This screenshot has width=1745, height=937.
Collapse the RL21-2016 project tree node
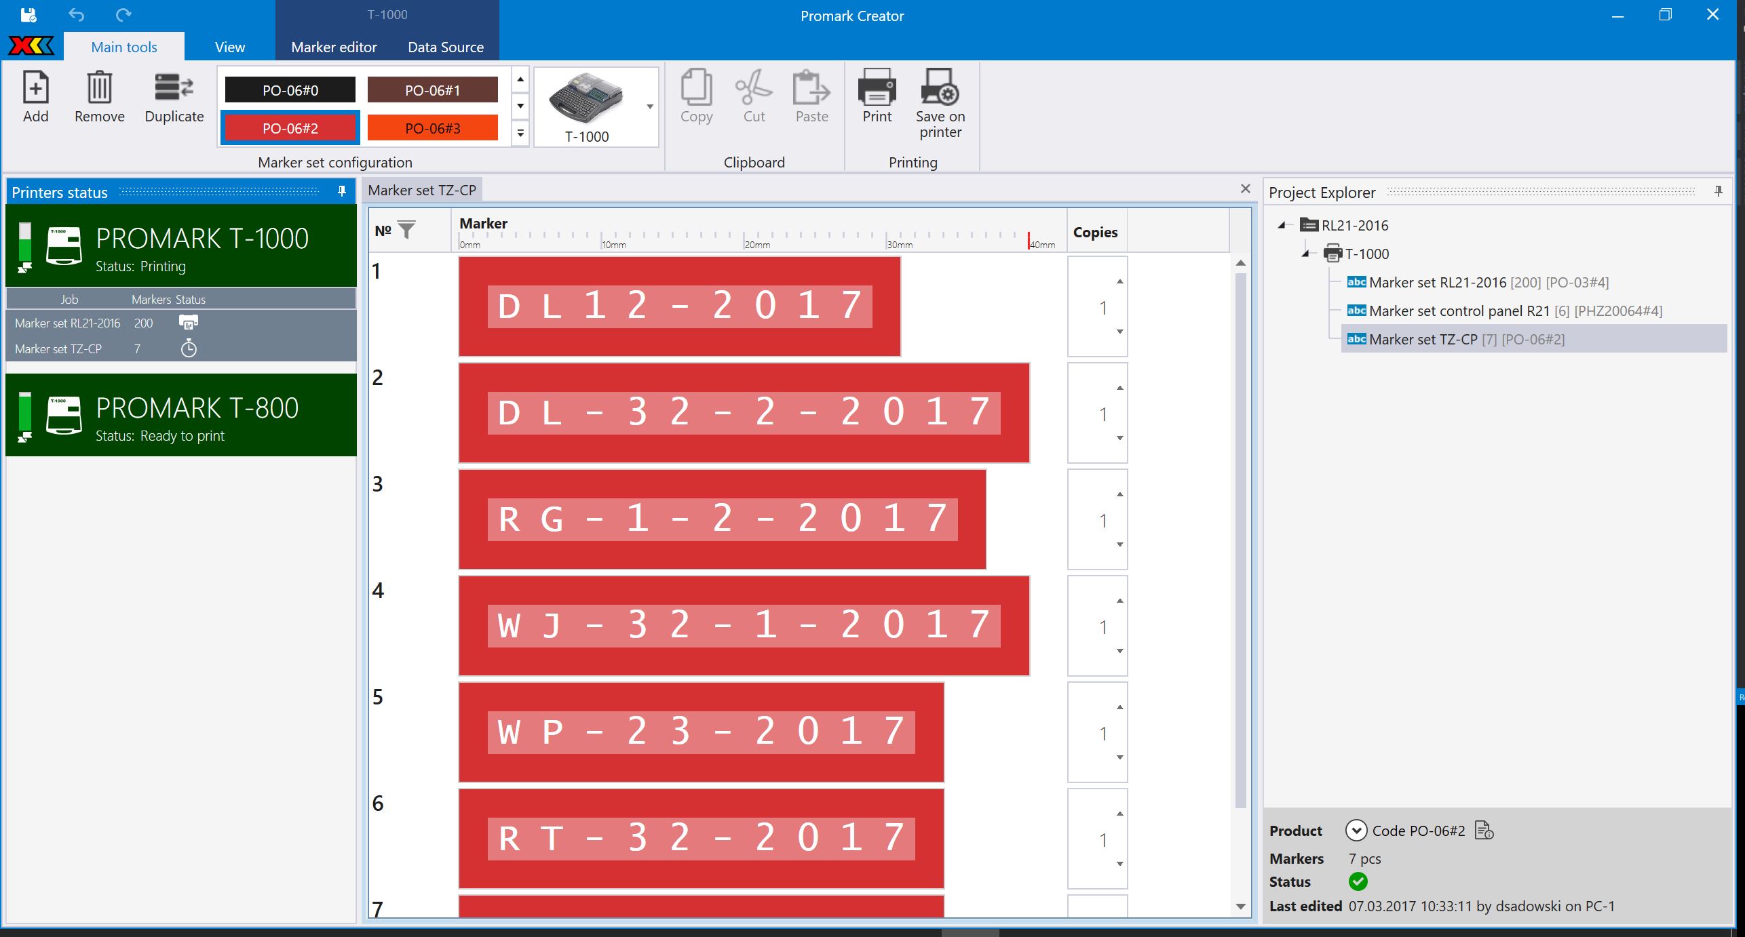(x=1282, y=225)
